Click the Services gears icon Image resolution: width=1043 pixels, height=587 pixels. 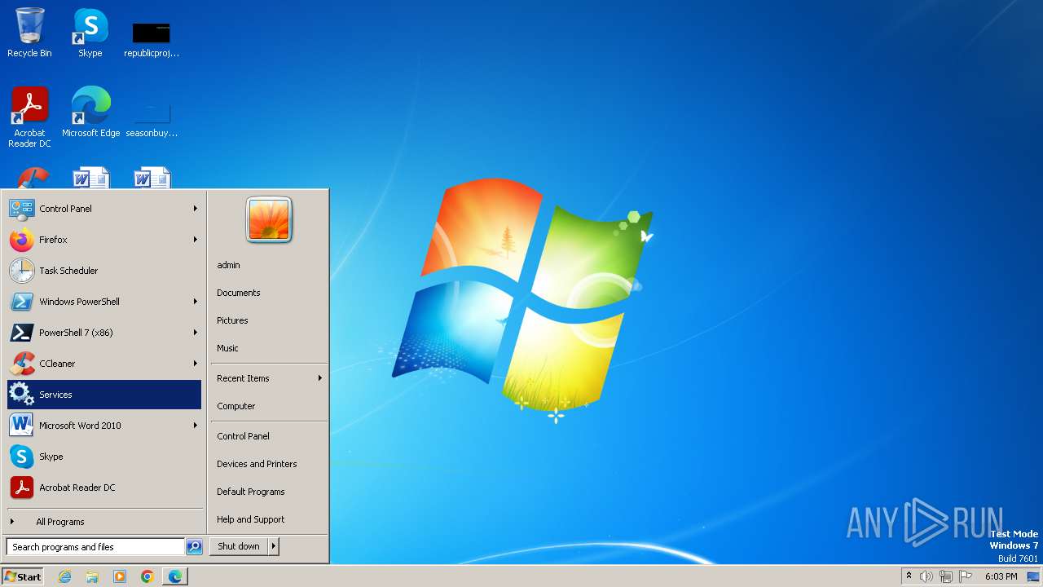(21, 395)
